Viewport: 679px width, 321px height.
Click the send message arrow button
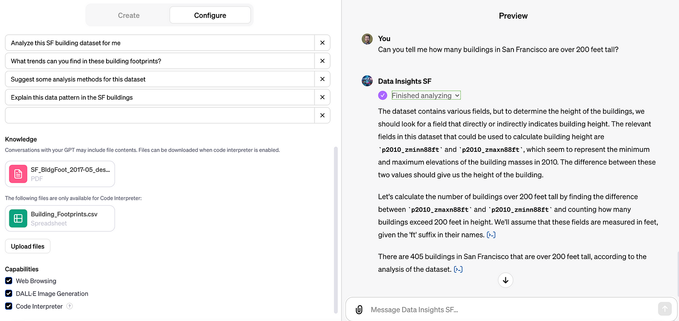click(665, 309)
